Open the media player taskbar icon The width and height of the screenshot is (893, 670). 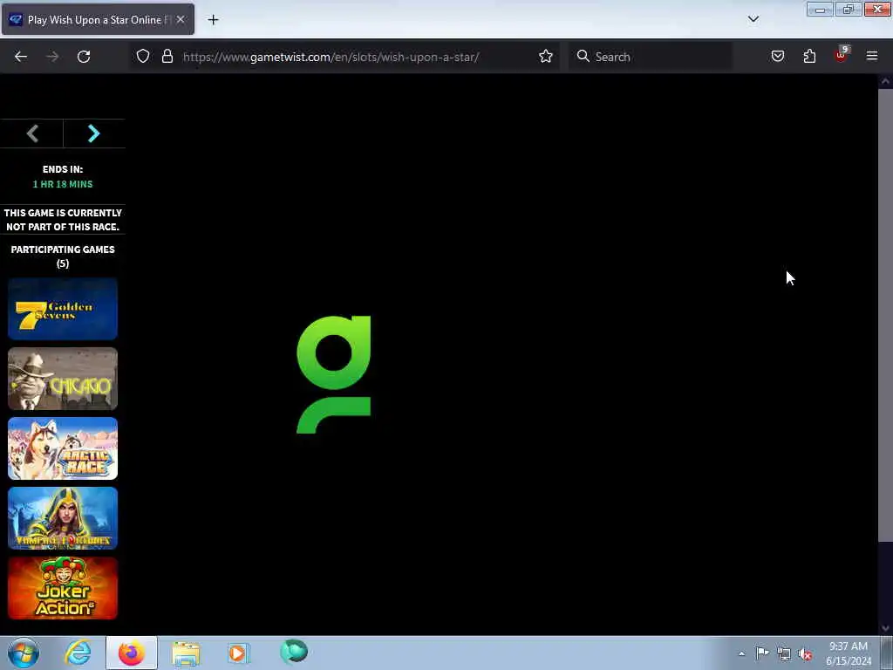click(238, 653)
